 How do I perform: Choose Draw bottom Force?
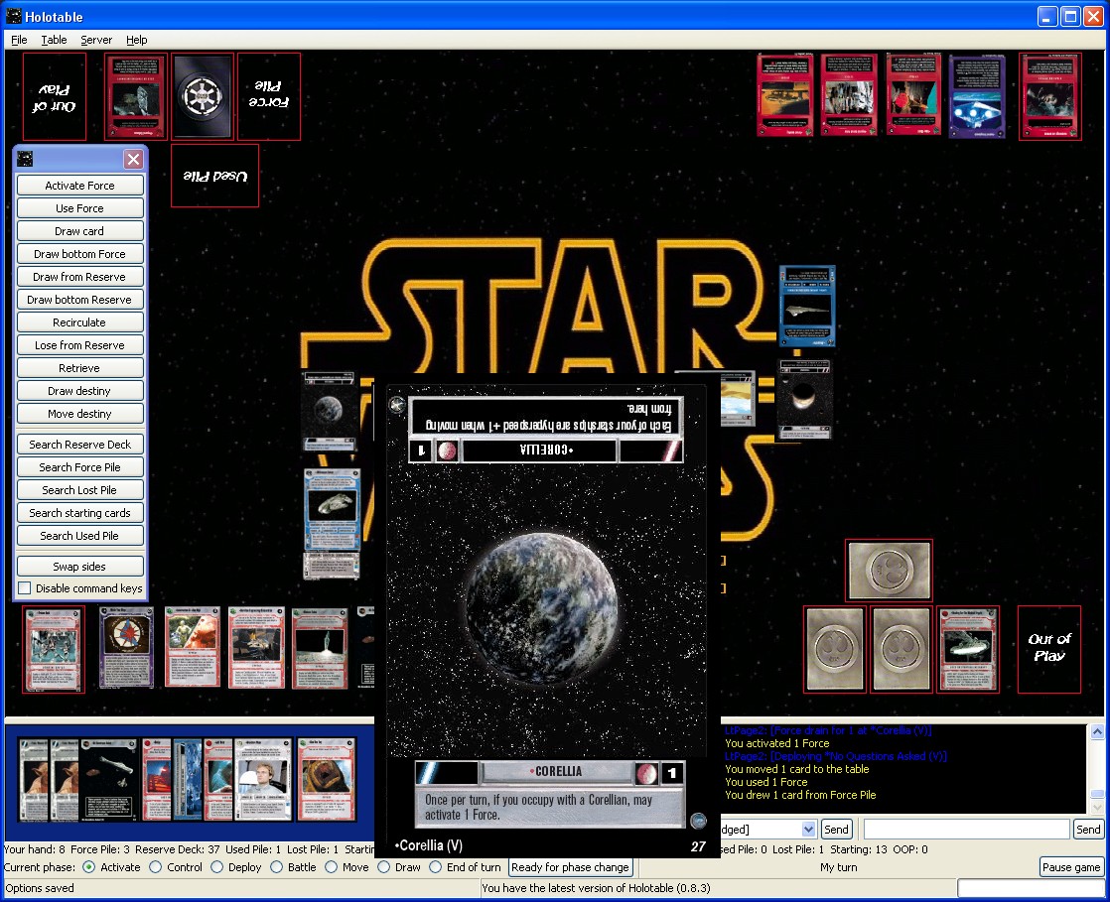[x=80, y=254]
